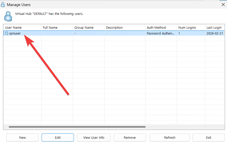Refresh the user list

[x=170, y=137]
